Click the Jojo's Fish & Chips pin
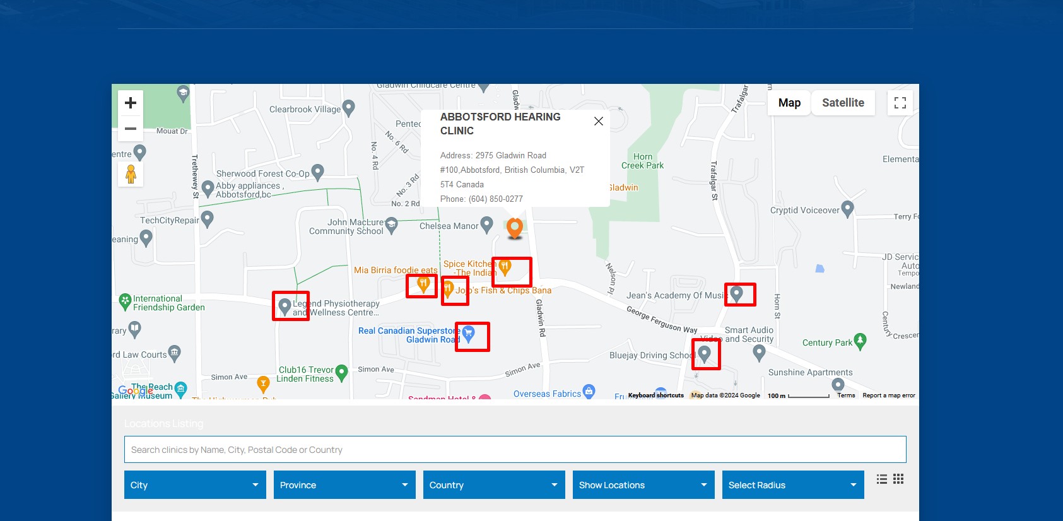Screen dimensions: 1063x521 [x=448, y=290]
